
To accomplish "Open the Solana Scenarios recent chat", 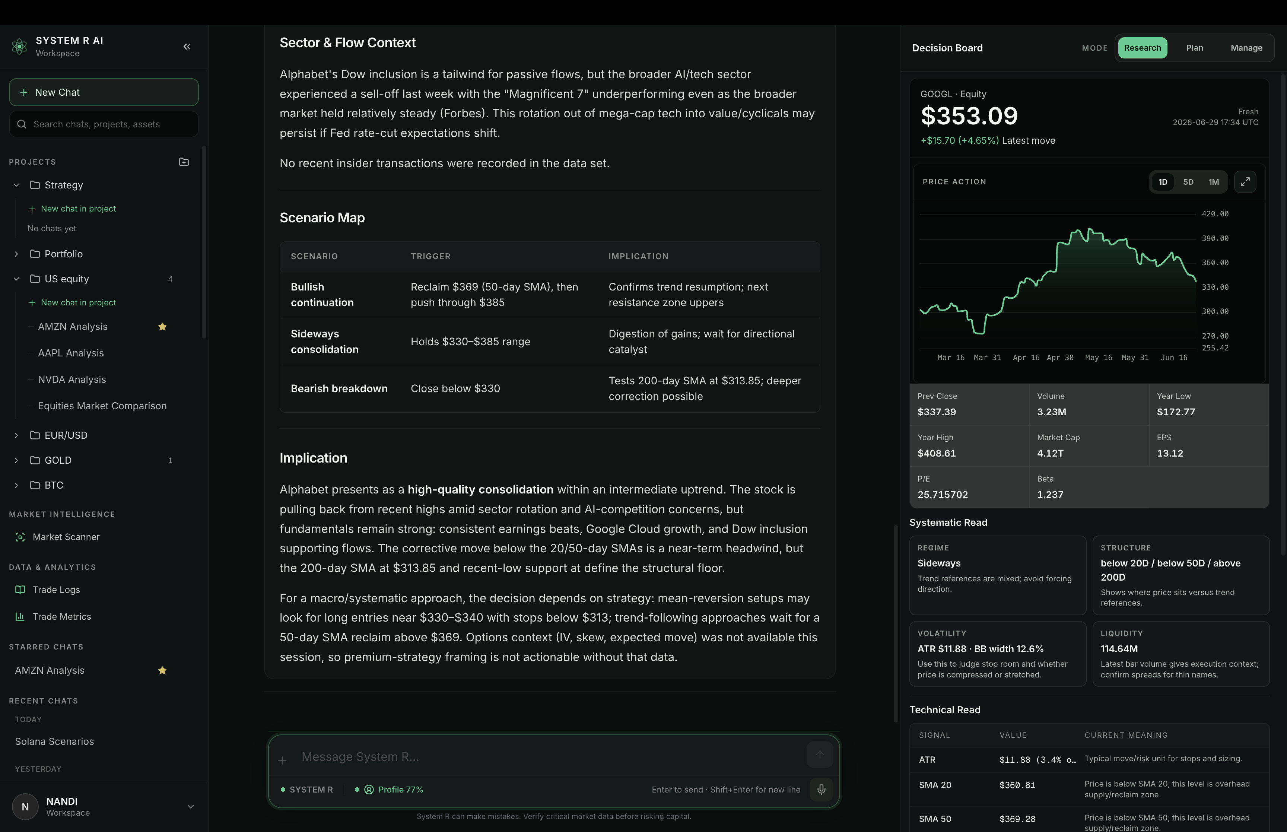I will [x=54, y=741].
